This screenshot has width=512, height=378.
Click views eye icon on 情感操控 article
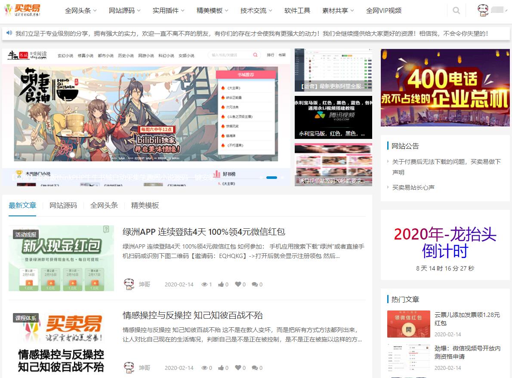204,368
